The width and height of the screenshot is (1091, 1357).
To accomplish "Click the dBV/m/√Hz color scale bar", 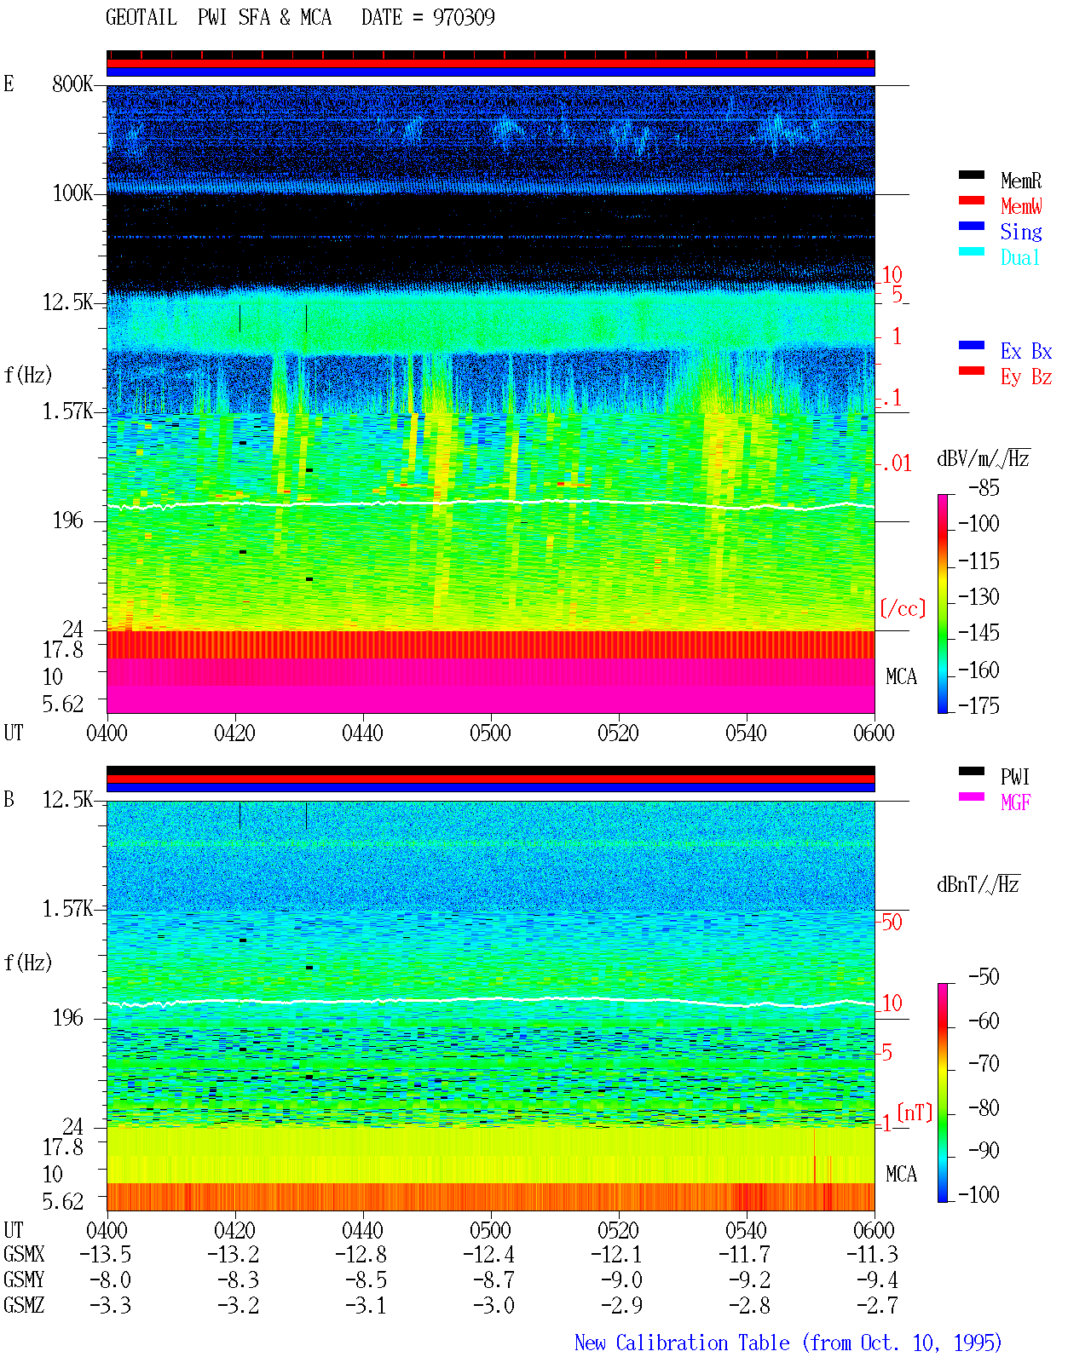I will pyautogui.click(x=943, y=603).
